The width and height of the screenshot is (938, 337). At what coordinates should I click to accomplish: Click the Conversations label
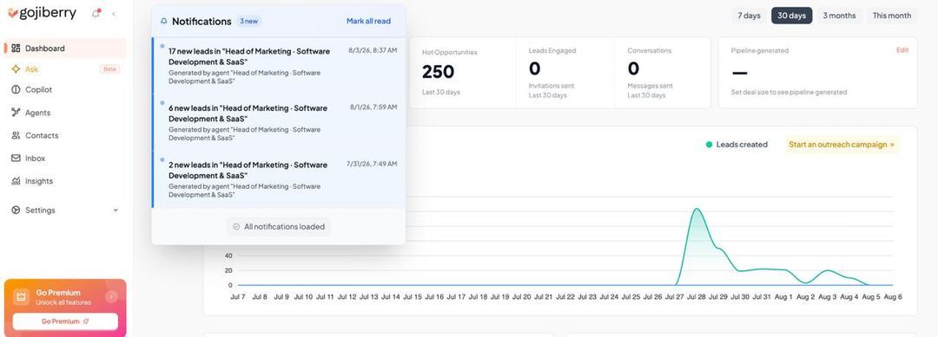[x=650, y=51]
